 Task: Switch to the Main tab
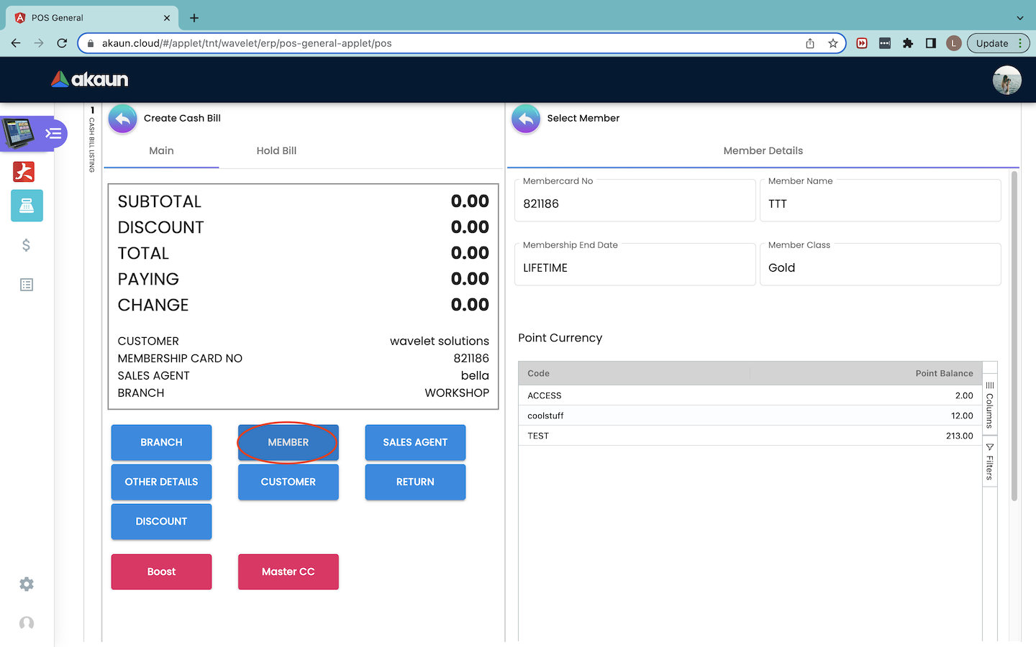[x=161, y=151]
